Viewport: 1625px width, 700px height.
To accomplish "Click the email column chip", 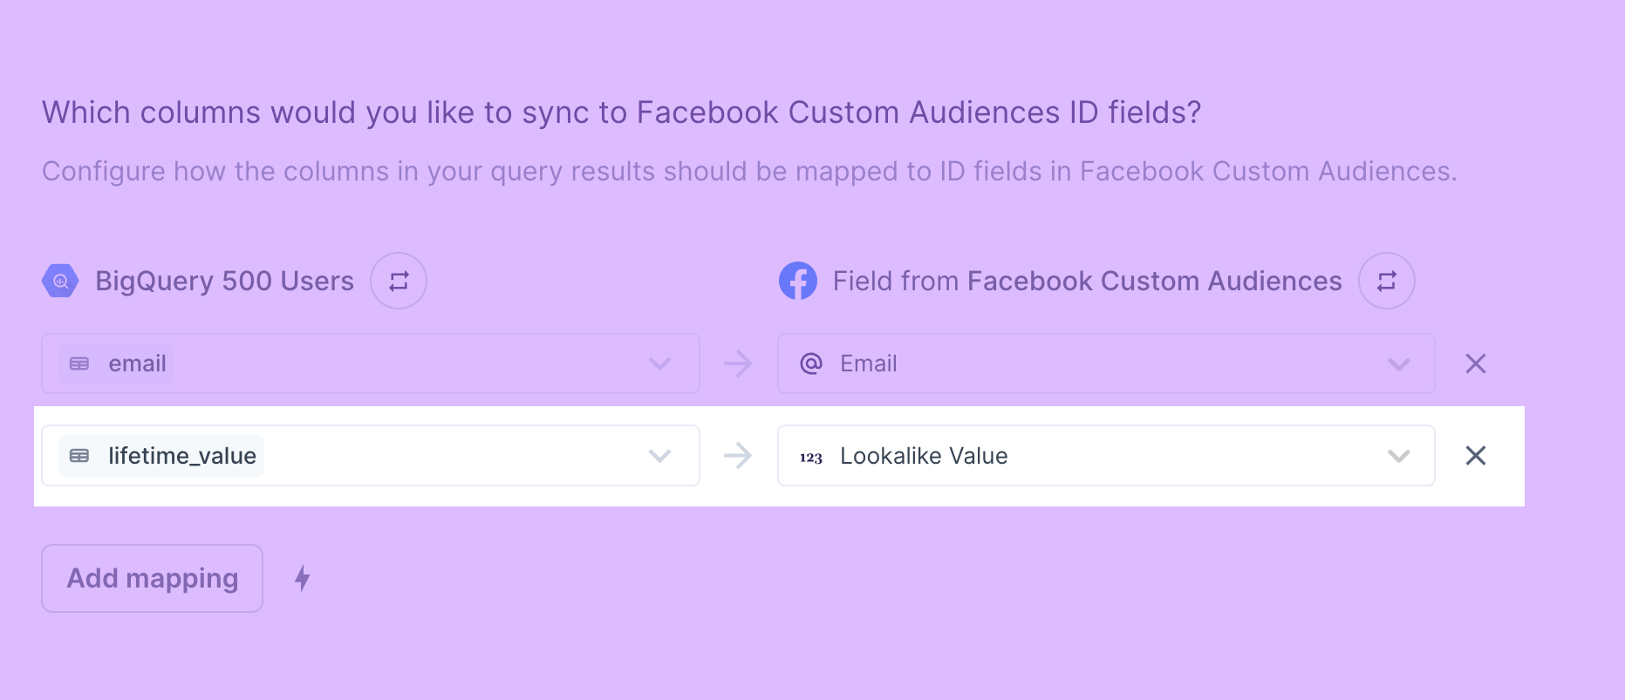I will tap(117, 364).
